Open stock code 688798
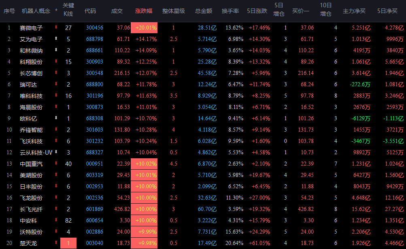Screen dimensions: 406x249 tap(94, 39)
